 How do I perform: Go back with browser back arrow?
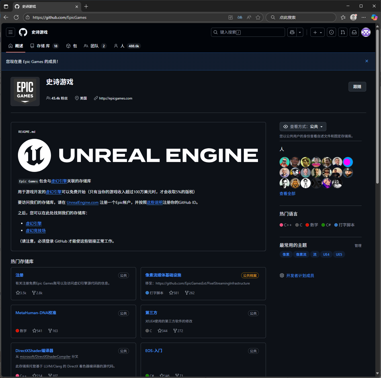[6, 17]
